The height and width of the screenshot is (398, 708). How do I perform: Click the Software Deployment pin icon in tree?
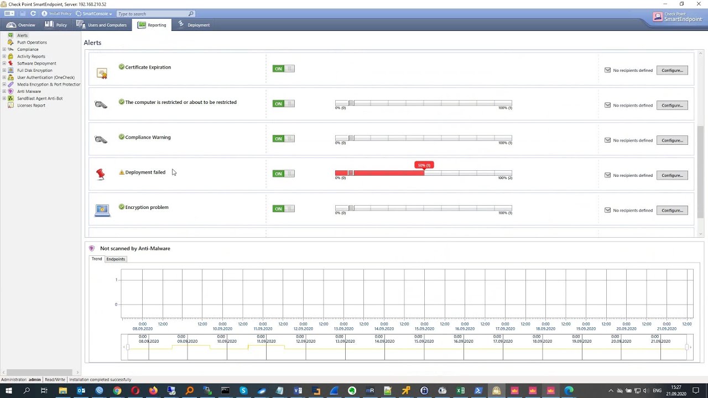click(x=11, y=64)
